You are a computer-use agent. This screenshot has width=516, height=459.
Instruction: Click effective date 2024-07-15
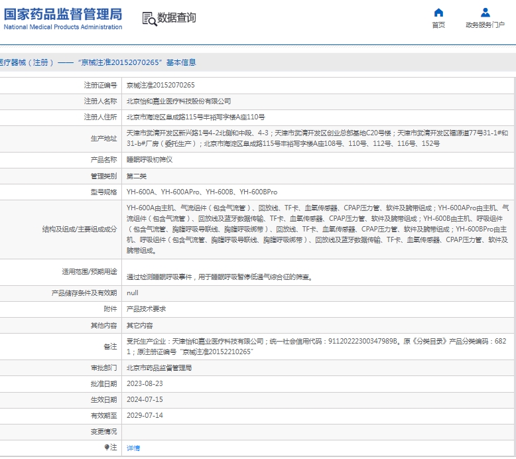[x=145, y=399]
